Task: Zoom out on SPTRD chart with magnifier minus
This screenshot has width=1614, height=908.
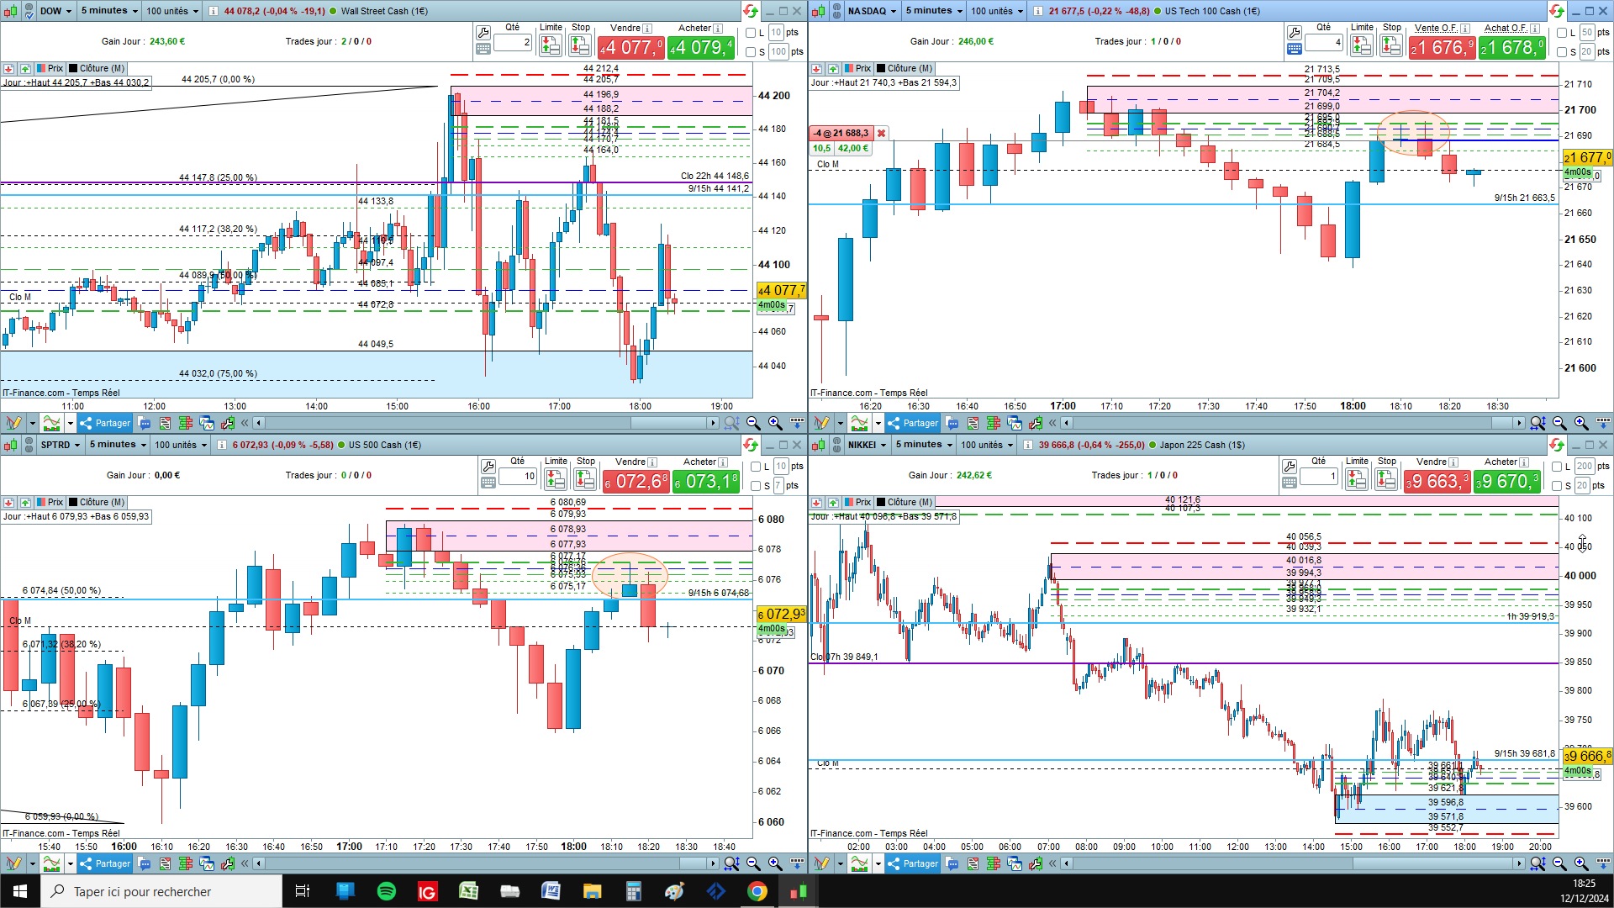Action: 753,863
